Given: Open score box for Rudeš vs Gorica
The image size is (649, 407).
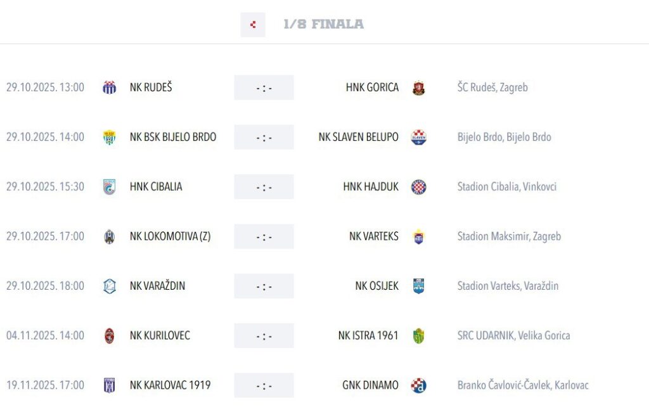Looking at the screenshot, I should (x=264, y=88).
